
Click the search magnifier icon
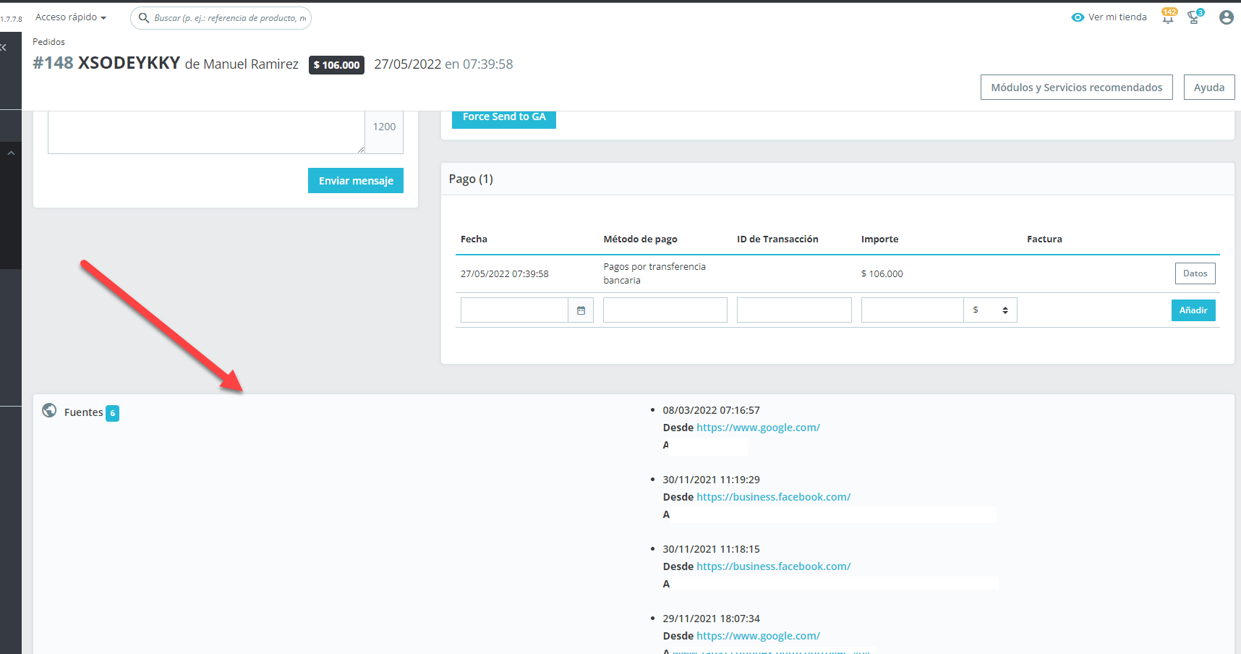pos(144,17)
